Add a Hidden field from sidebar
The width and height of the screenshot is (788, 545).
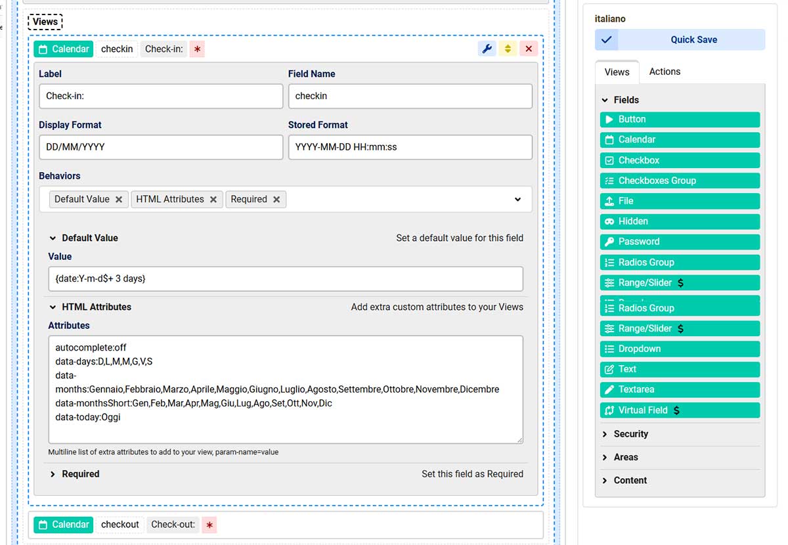pyautogui.click(x=680, y=221)
